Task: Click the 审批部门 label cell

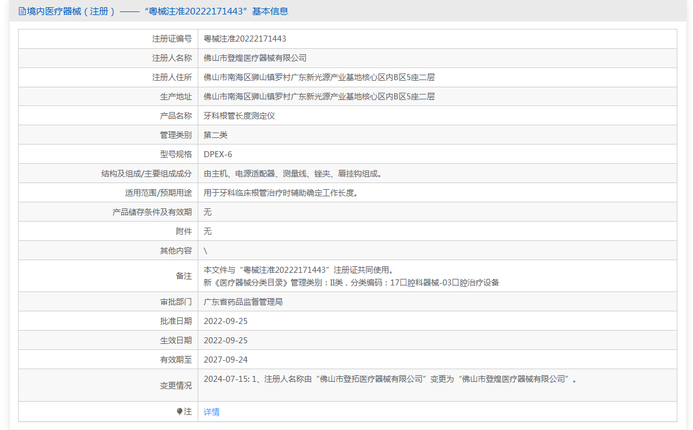Action: [x=108, y=302]
